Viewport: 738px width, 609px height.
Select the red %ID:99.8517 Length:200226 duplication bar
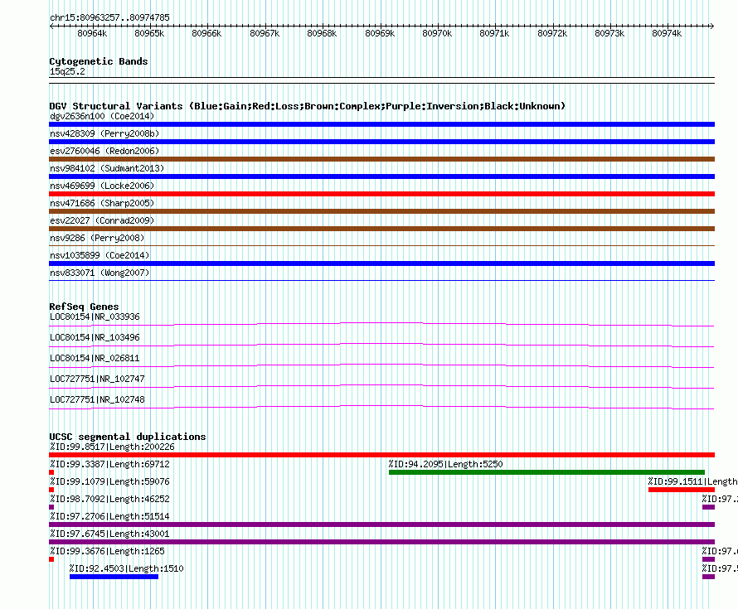381,455
